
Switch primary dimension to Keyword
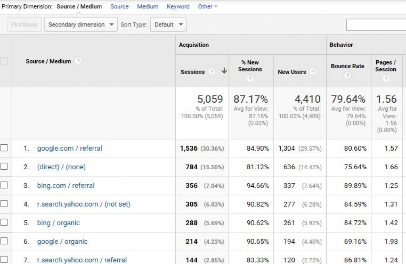tap(178, 7)
